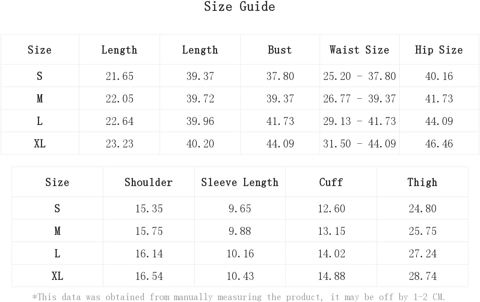Select the Cuff column header
The height and width of the screenshot is (302, 480).
click(331, 182)
